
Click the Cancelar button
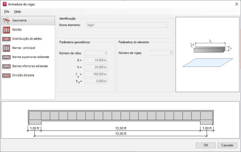(x=227, y=145)
